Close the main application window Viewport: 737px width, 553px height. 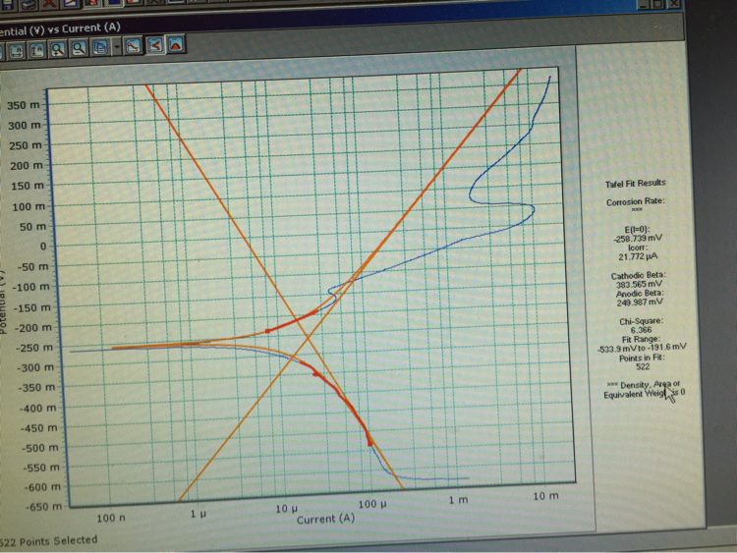coord(674,4)
